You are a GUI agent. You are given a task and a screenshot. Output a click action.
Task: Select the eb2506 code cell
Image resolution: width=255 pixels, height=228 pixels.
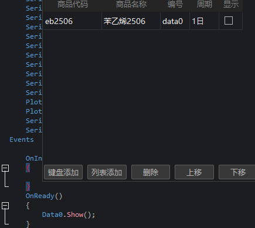coord(73,21)
